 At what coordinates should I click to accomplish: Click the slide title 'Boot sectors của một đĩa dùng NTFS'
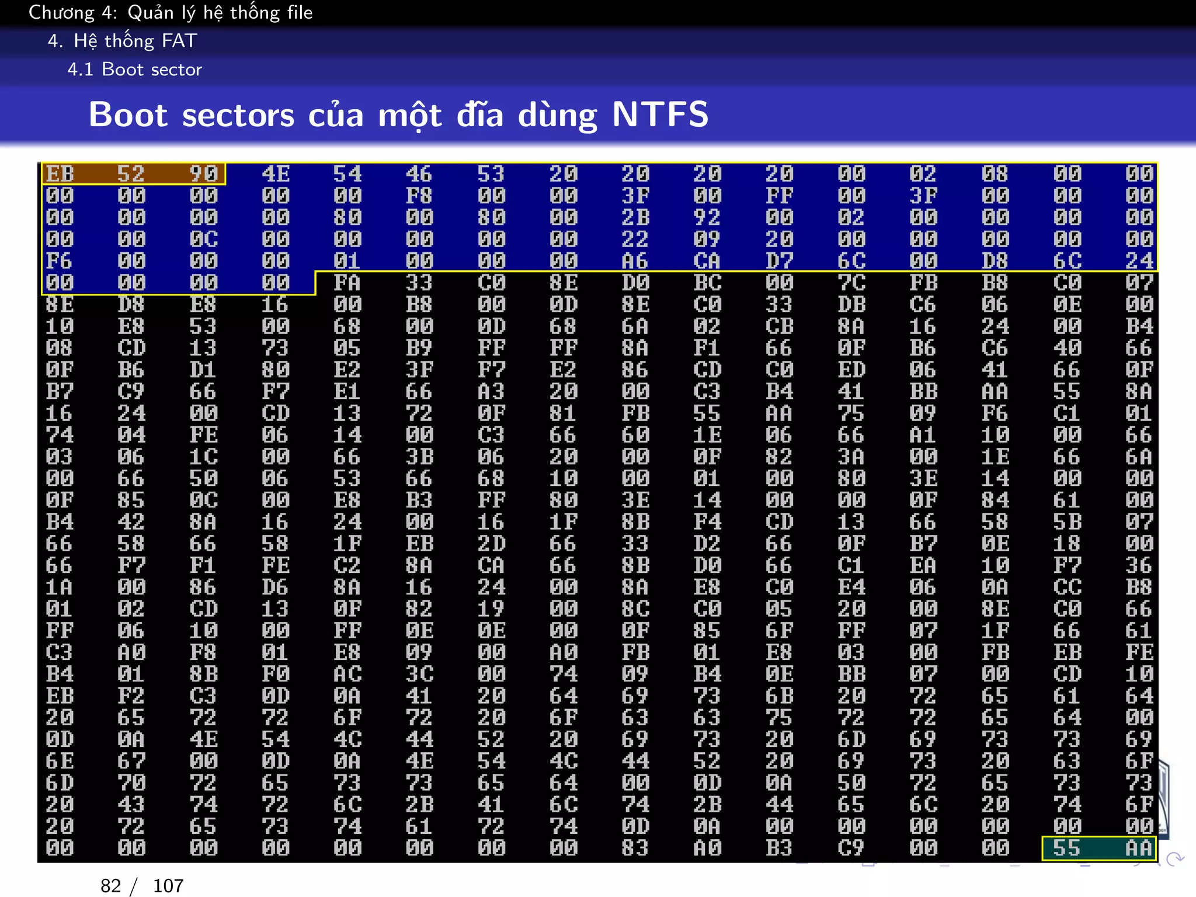[x=398, y=114]
